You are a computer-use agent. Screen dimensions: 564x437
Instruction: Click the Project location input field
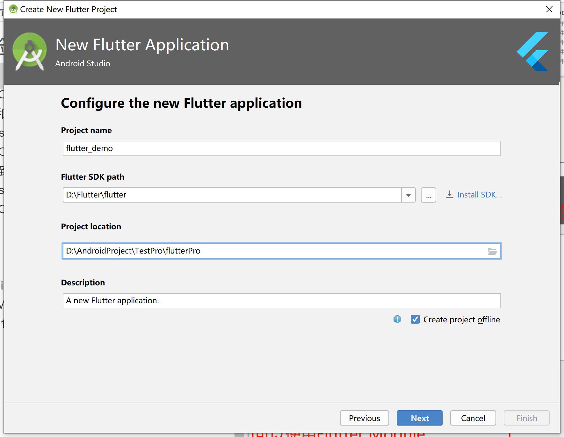tap(281, 251)
